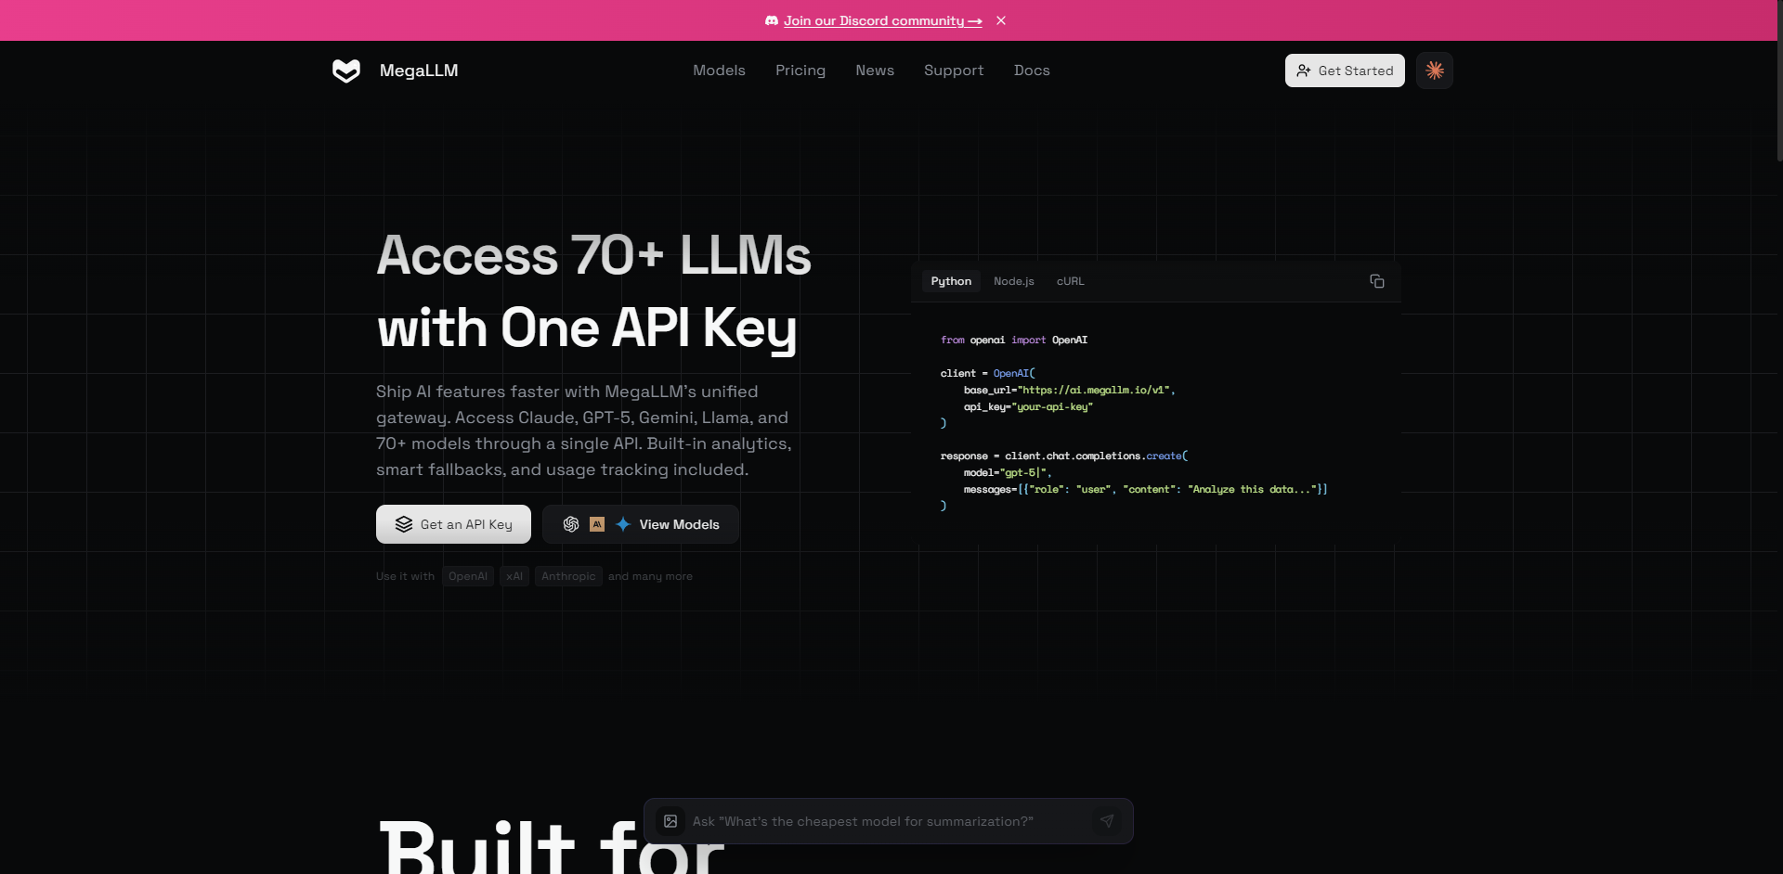1783x874 pixels.
Task: Click the Get Started button
Action: coord(1344,71)
